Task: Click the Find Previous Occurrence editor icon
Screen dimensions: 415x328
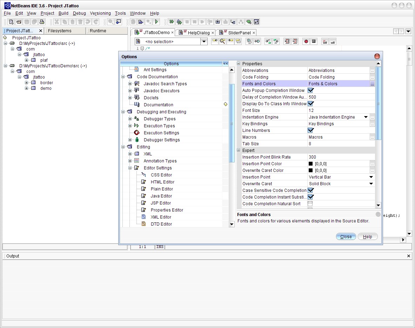Action: point(215,41)
